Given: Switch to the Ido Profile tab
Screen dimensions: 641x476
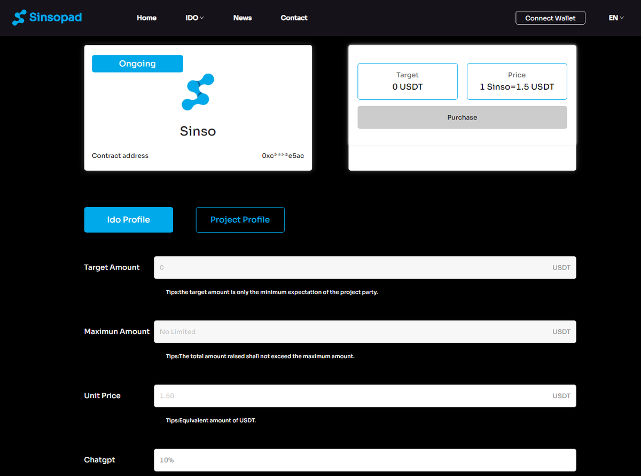Looking at the screenshot, I should [x=129, y=220].
